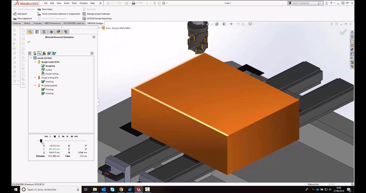366x193 pixels.
Task: Select the Pocket milling operation
Action: pos(52,74)
